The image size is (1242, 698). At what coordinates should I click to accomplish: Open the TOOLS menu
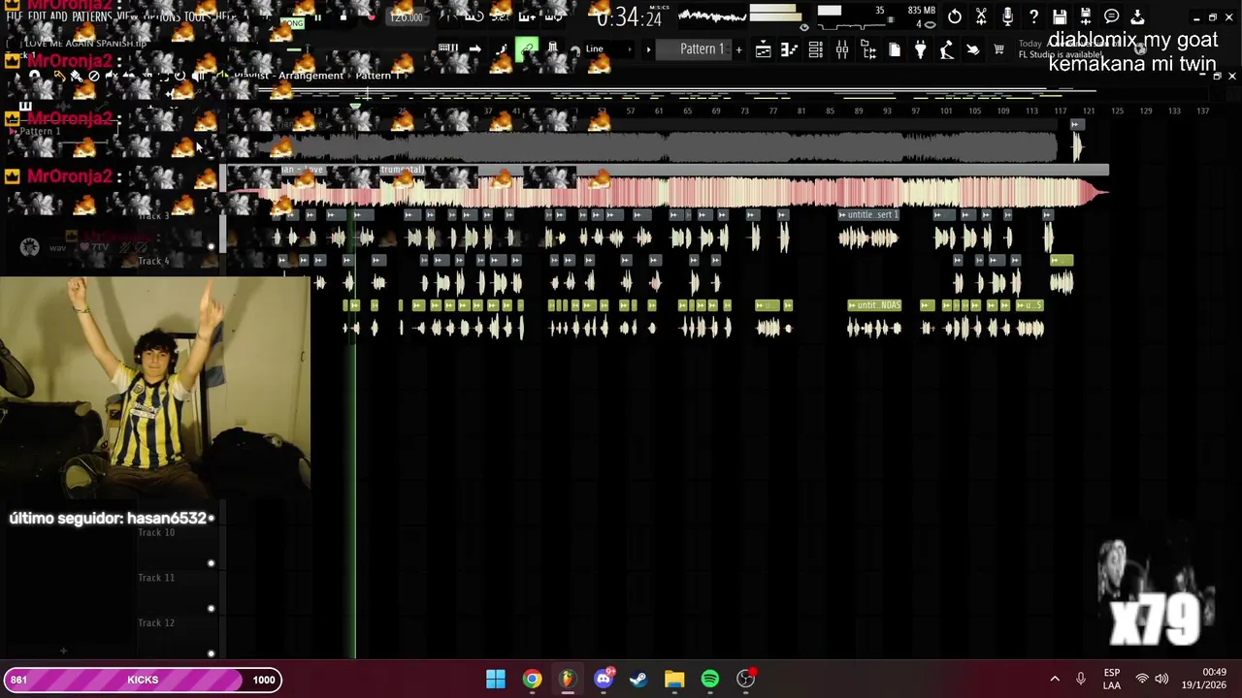tap(197, 17)
